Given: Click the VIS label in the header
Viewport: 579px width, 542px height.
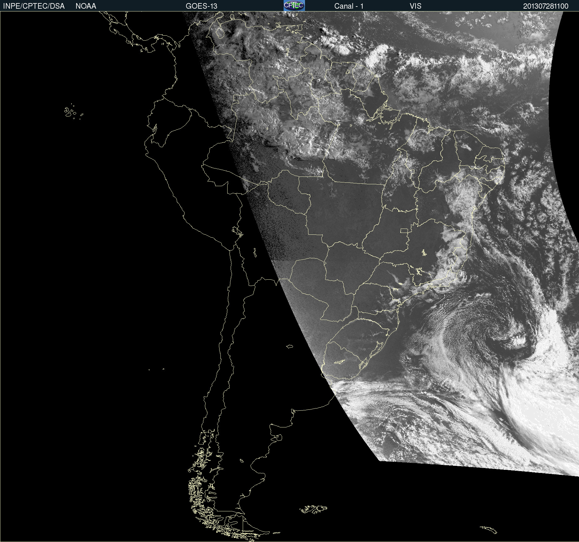Looking at the screenshot, I should (x=416, y=6).
